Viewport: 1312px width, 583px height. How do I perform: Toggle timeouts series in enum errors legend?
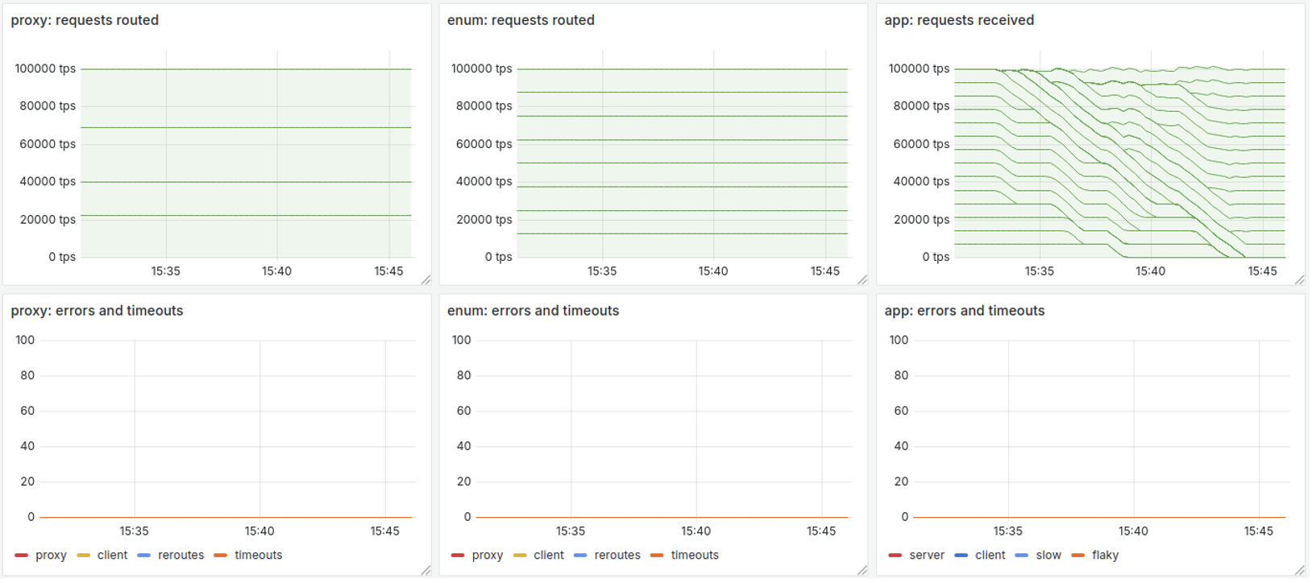pos(694,556)
